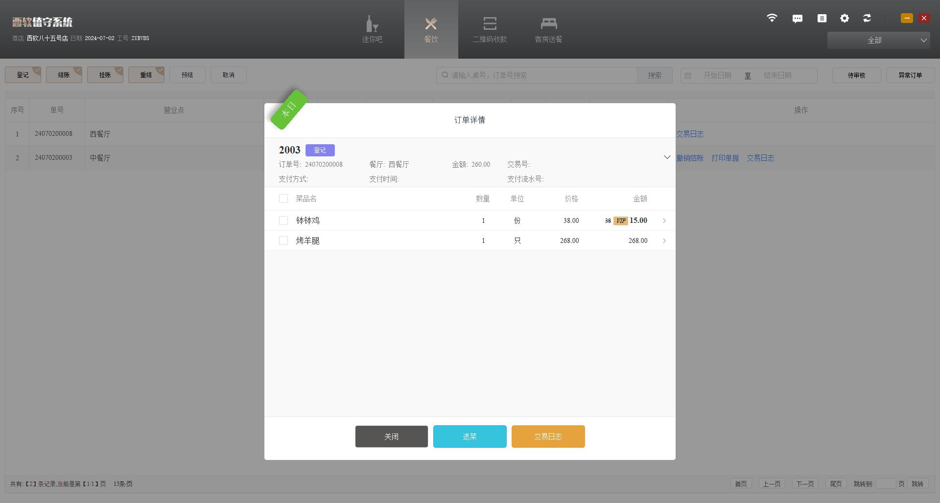Click the blue 退菜 button
This screenshot has width=940, height=503.
(x=470, y=437)
